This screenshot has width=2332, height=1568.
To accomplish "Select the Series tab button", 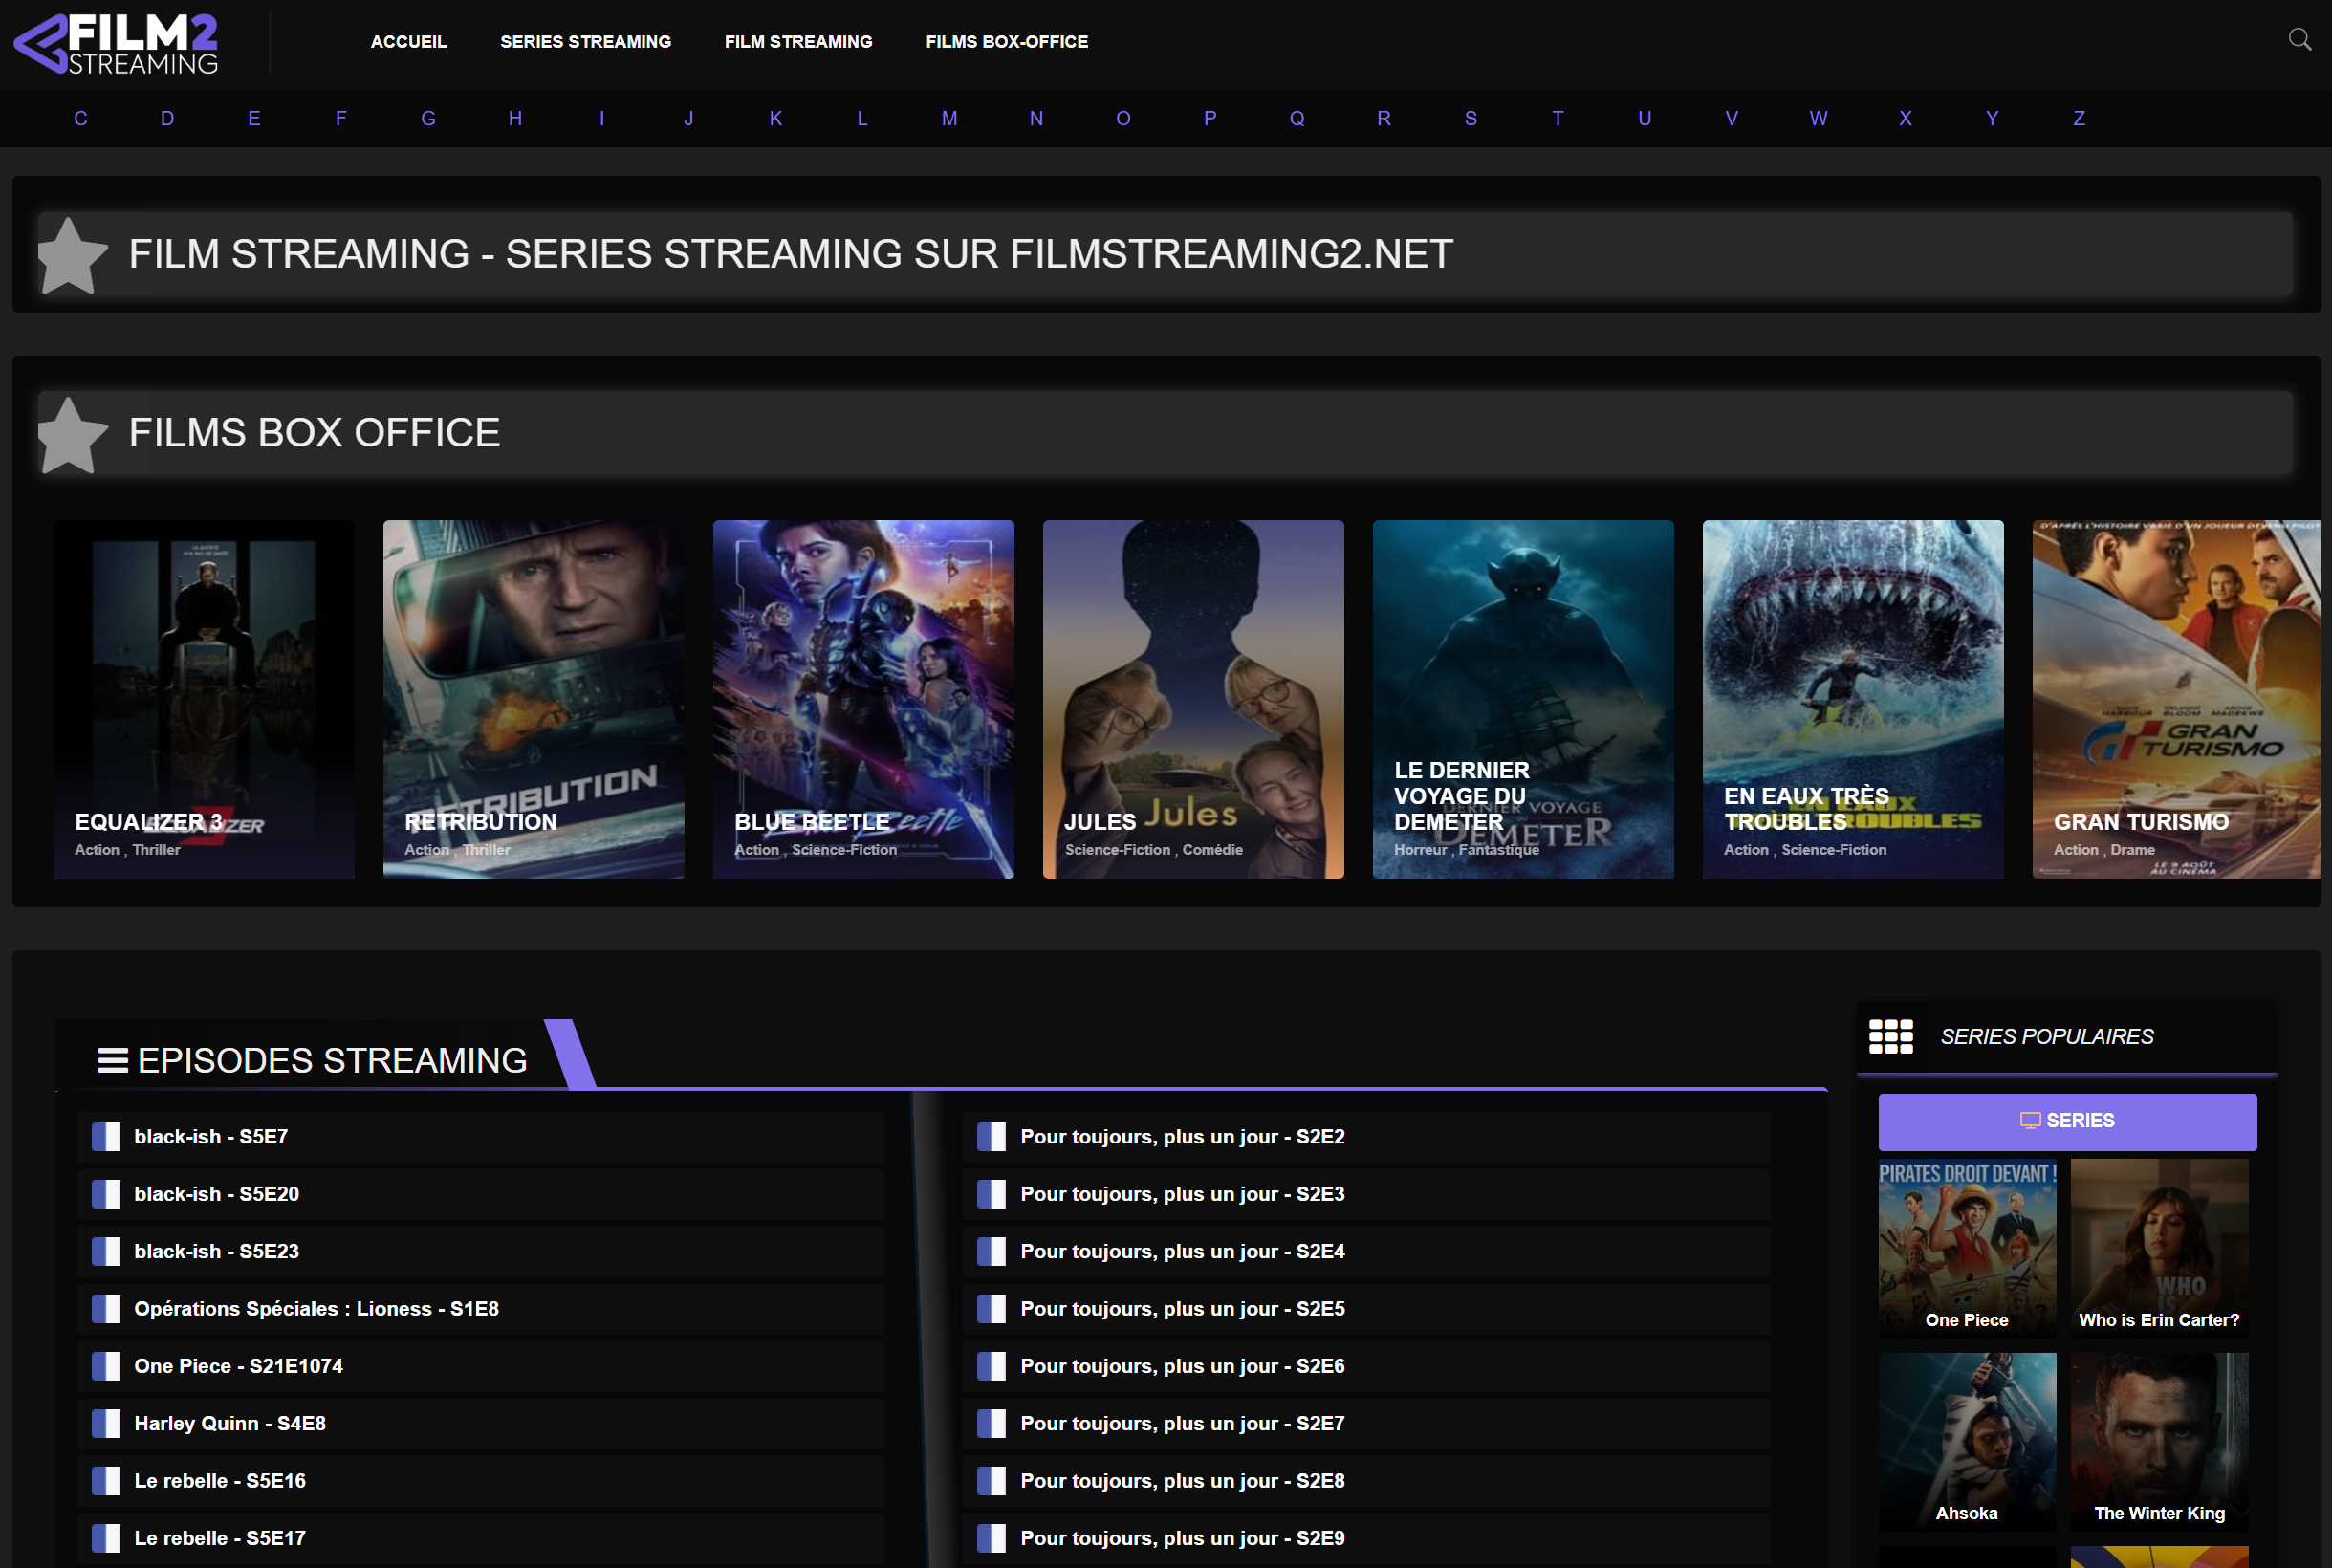I will tap(2067, 1121).
